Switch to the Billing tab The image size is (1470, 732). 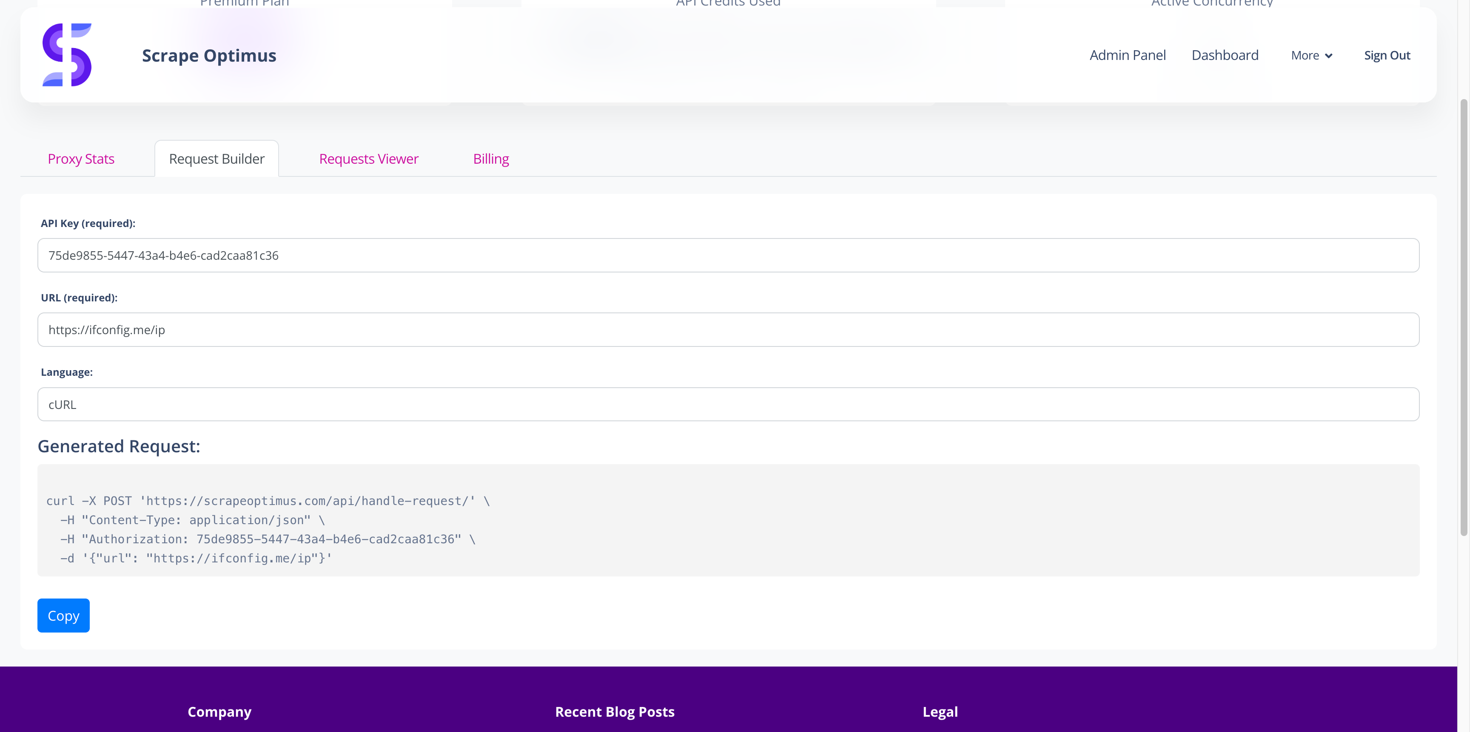tap(491, 159)
